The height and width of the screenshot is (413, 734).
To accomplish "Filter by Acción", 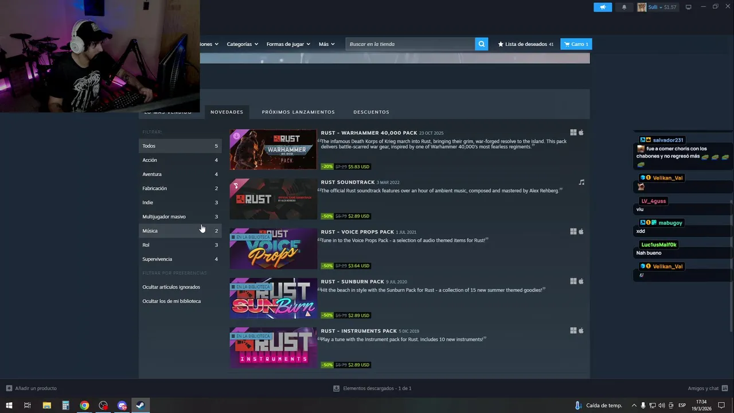I will (180, 160).
